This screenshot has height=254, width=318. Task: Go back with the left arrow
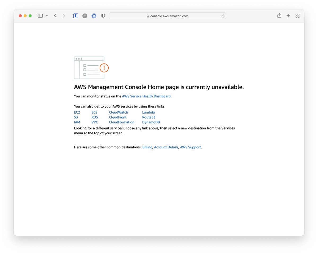point(55,16)
